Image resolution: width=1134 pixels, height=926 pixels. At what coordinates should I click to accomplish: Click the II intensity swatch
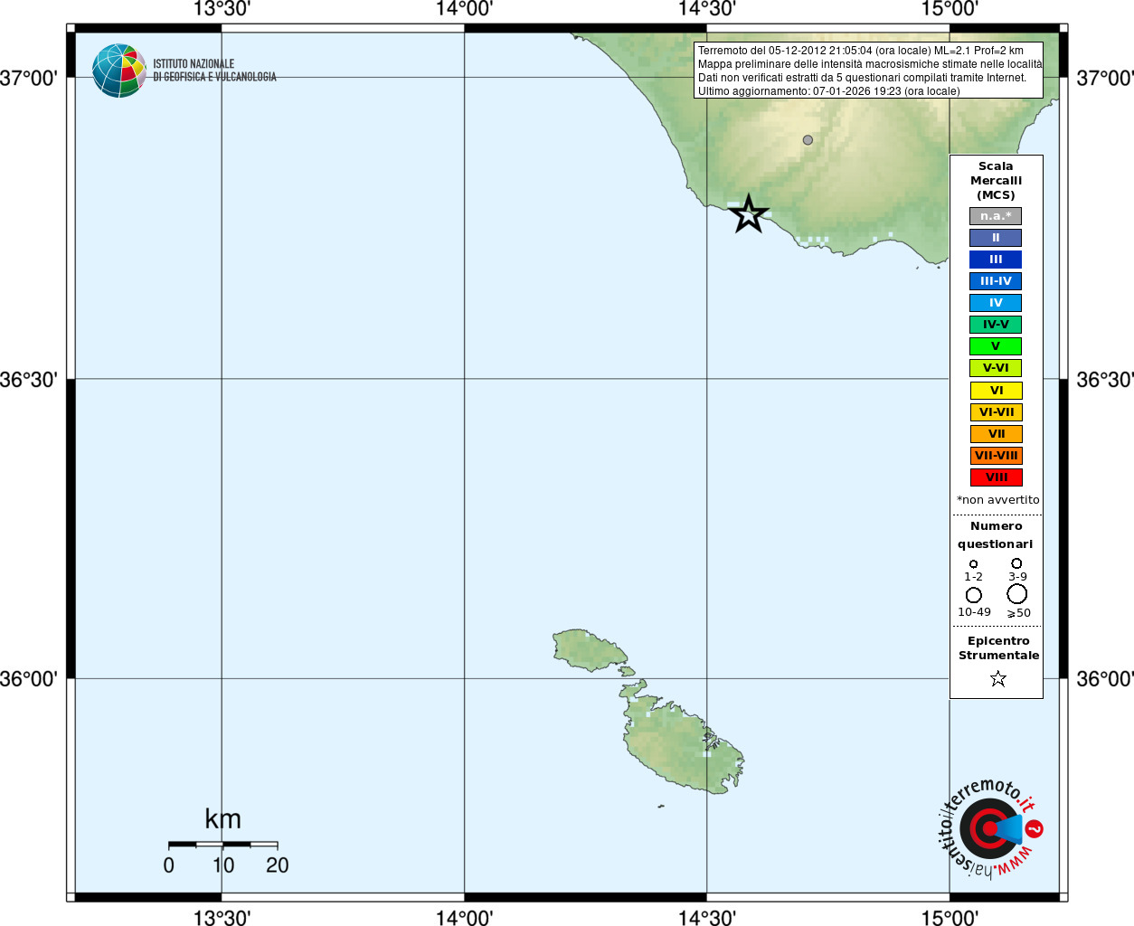click(996, 238)
